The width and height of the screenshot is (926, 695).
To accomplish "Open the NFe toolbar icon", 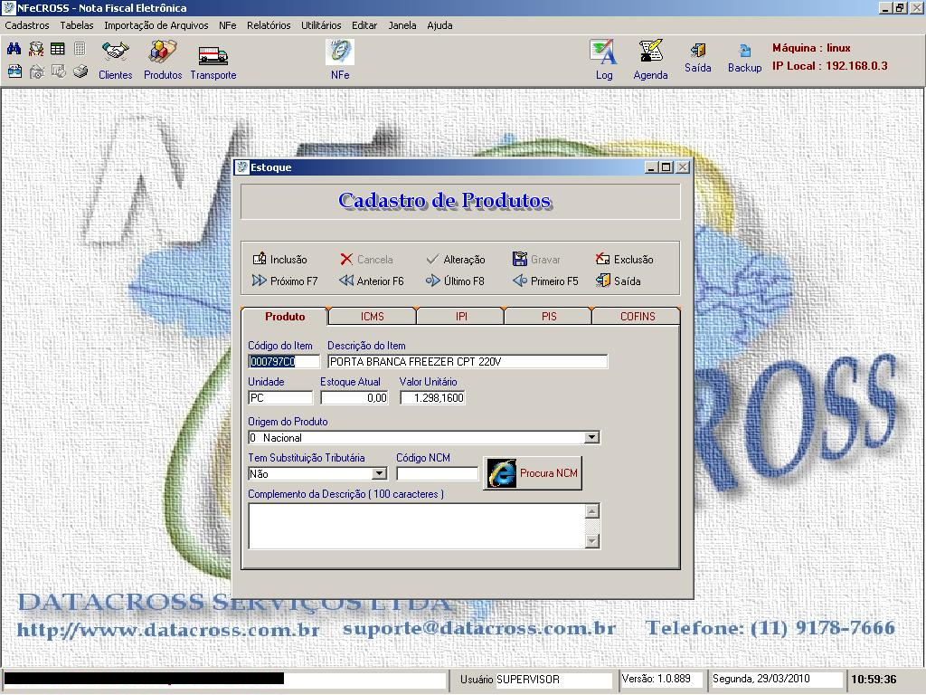I will pyautogui.click(x=340, y=60).
